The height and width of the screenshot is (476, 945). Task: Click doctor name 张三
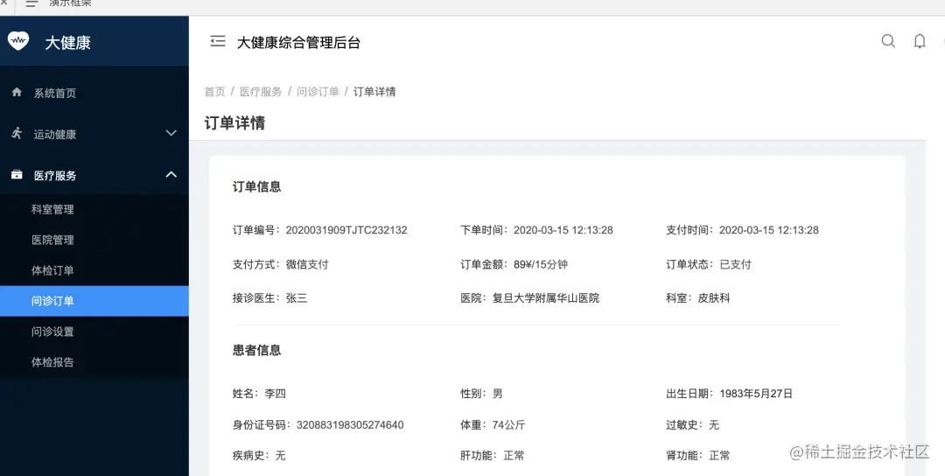click(297, 298)
